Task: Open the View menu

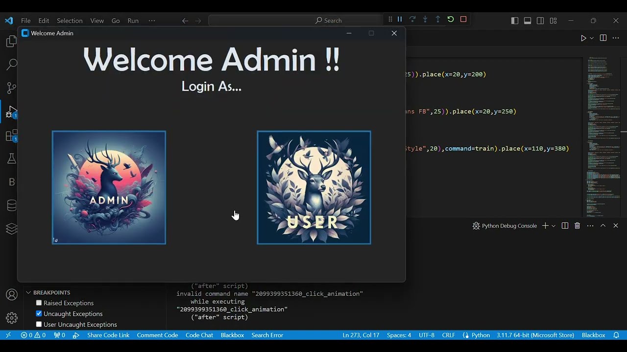Action: click(x=97, y=21)
